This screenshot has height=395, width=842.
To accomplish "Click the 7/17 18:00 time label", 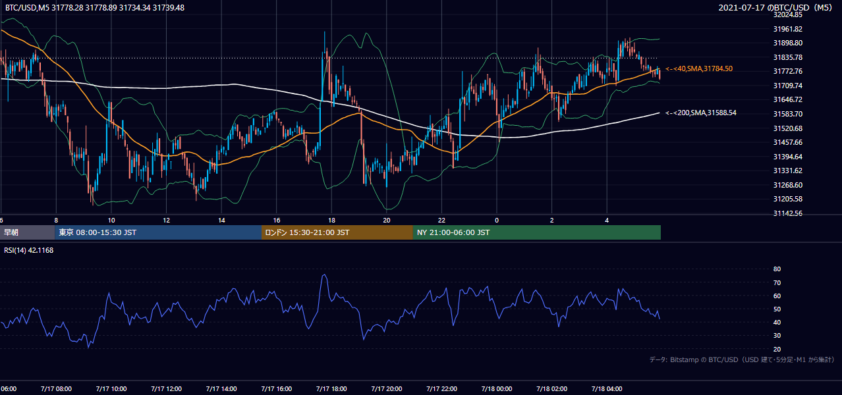I will click(331, 388).
